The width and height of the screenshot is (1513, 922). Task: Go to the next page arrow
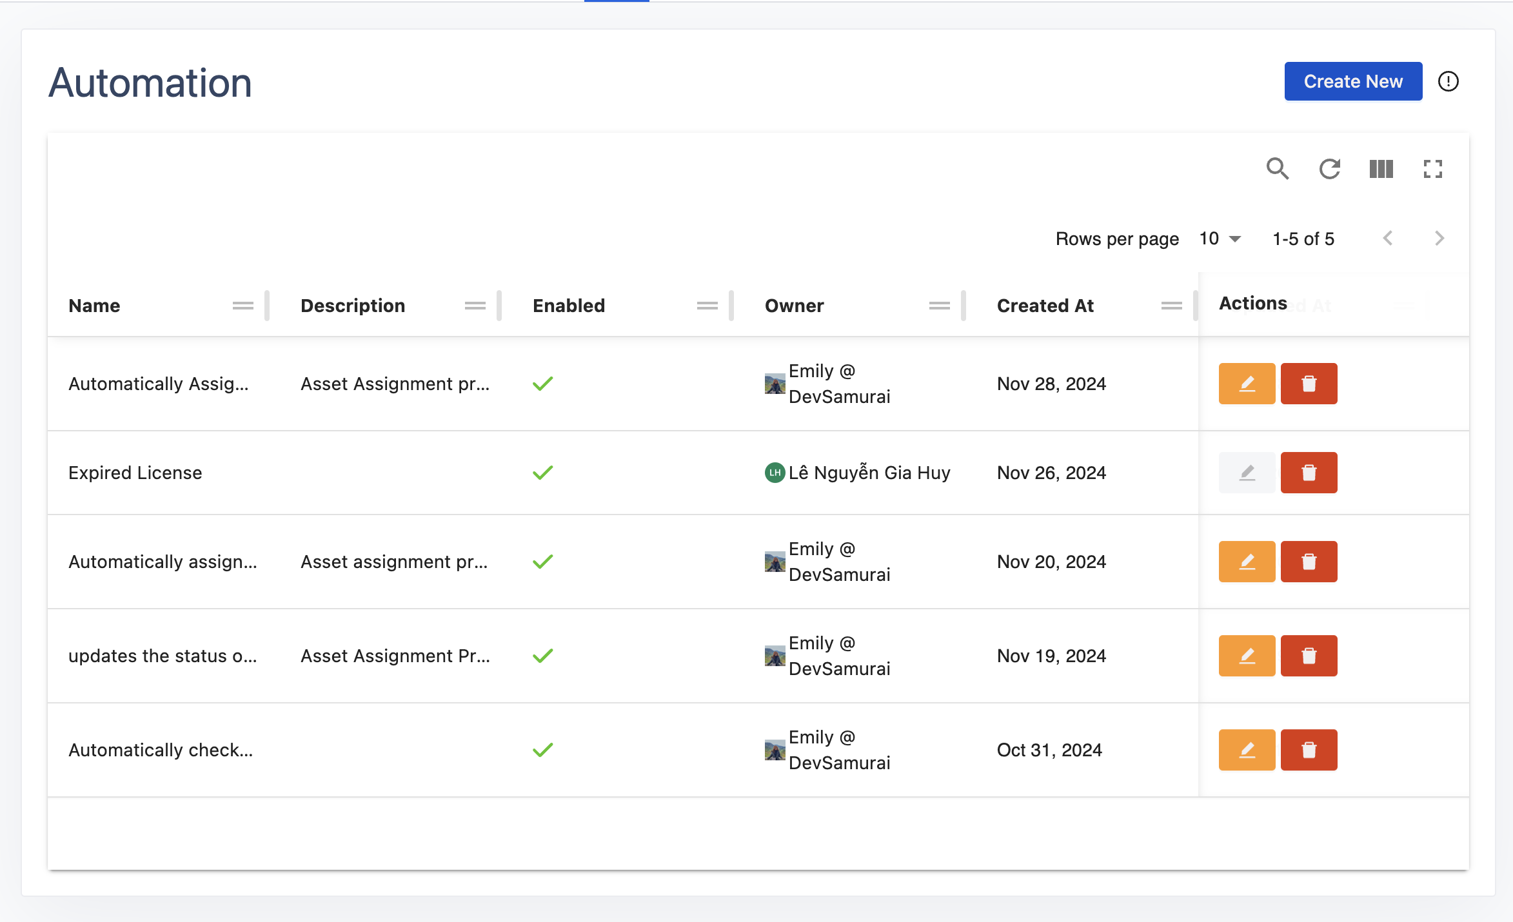1439,239
